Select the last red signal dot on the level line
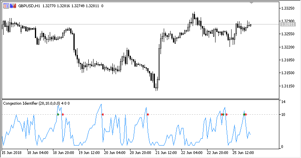301x158 pixels. pos(246,115)
